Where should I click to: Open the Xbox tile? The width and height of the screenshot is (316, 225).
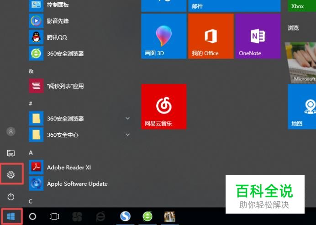(x=302, y=6)
